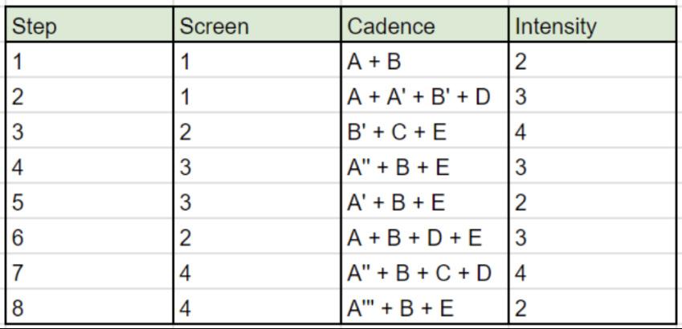This screenshot has height=329, width=682.
Task: Select the cadence cell A'' + B + E
Action: click(424, 167)
